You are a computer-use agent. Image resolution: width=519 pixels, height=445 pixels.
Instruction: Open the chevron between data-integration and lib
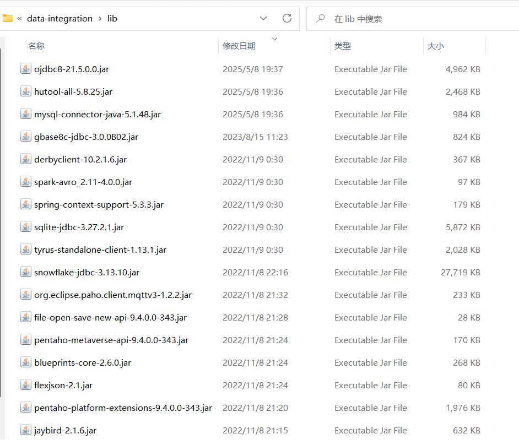[100, 19]
